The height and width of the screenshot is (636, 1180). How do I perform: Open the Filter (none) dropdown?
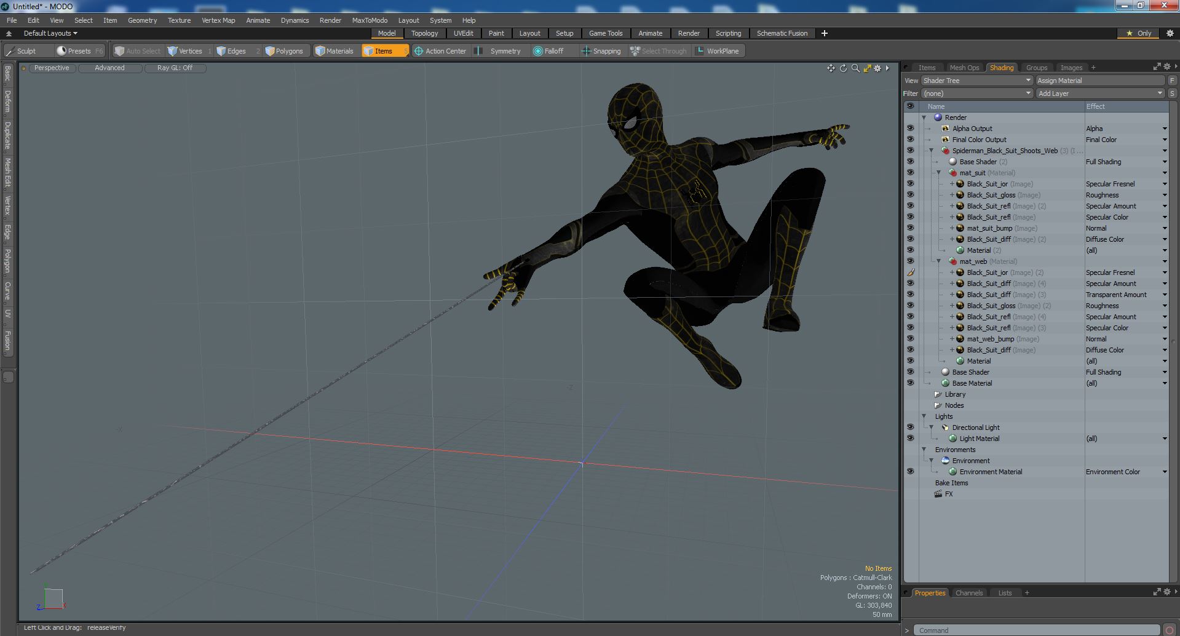tap(976, 93)
